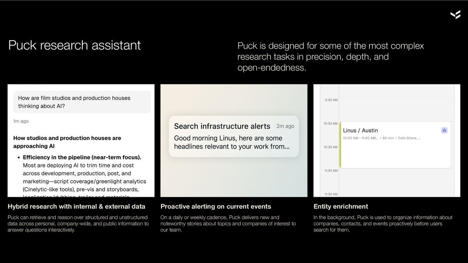Click the video icon on Linus / Austin event

pyautogui.click(x=444, y=130)
